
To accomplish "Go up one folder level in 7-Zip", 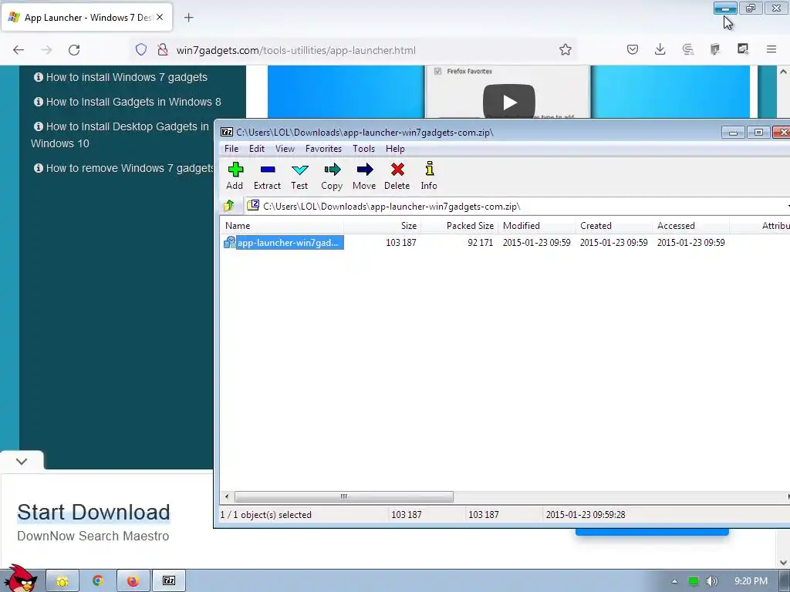I will pyautogui.click(x=229, y=205).
